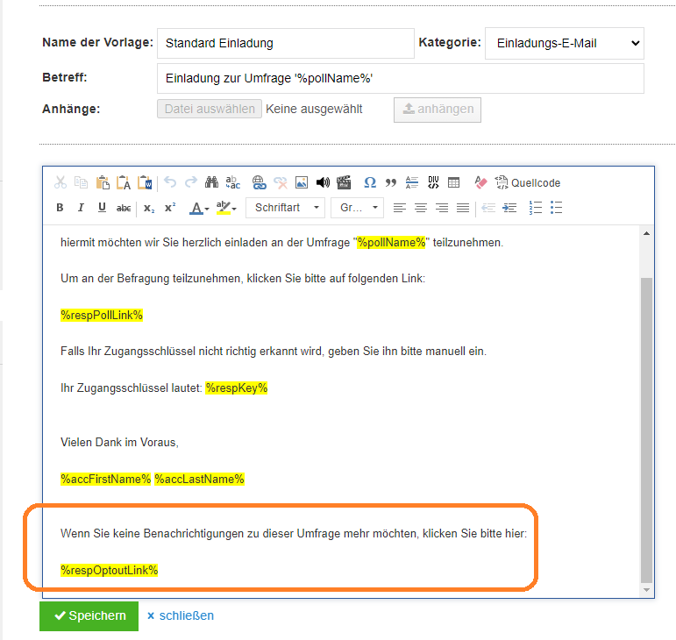676x640 pixels.
Task: Remove formatting with the eraser icon
Action: coord(480,182)
